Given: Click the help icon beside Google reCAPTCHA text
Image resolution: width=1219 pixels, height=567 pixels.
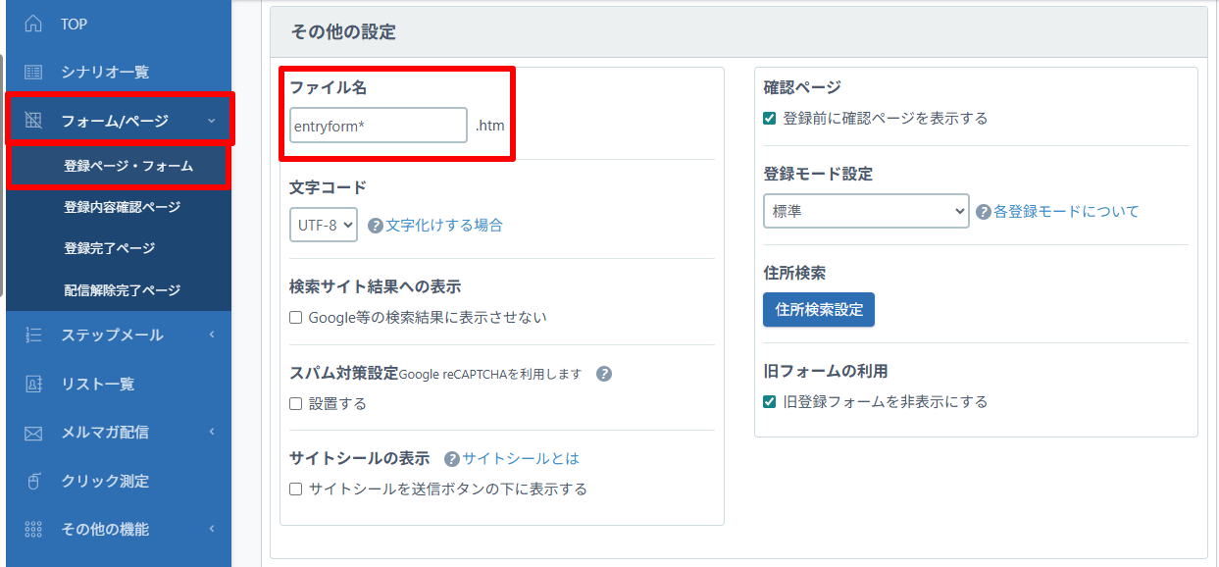Looking at the screenshot, I should (604, 374).
